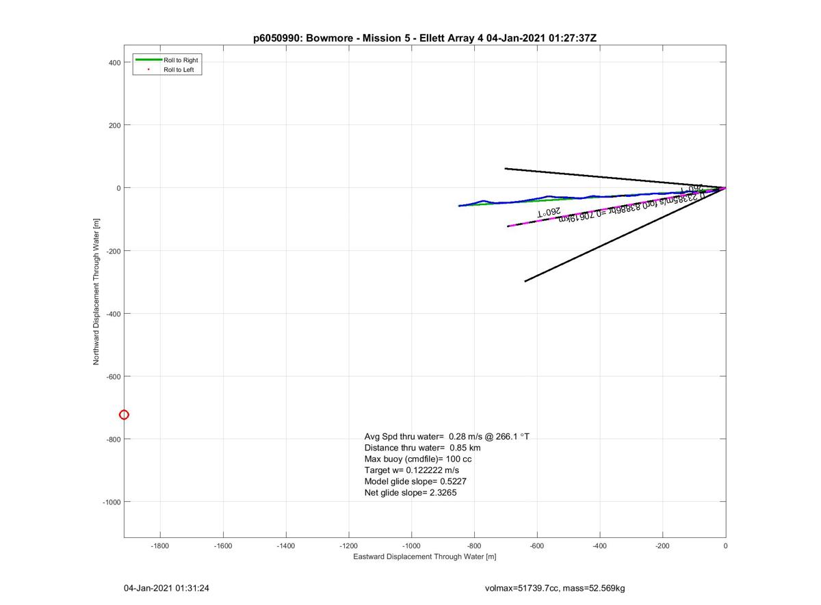821x605 pixels.
Task: Click the "Model glide slope= 0.5227" line
Action: [x=415, y=481]
